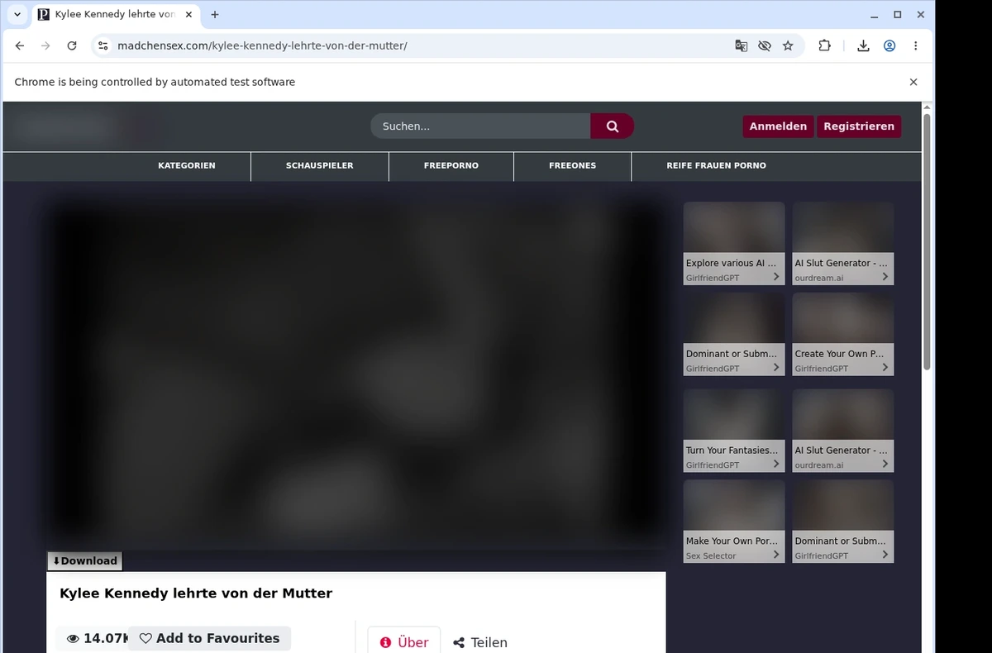Click chevron on Turn Your Fantasies ad
The image size is (992, 653).
pyautogui.click(x=776, y=465)
